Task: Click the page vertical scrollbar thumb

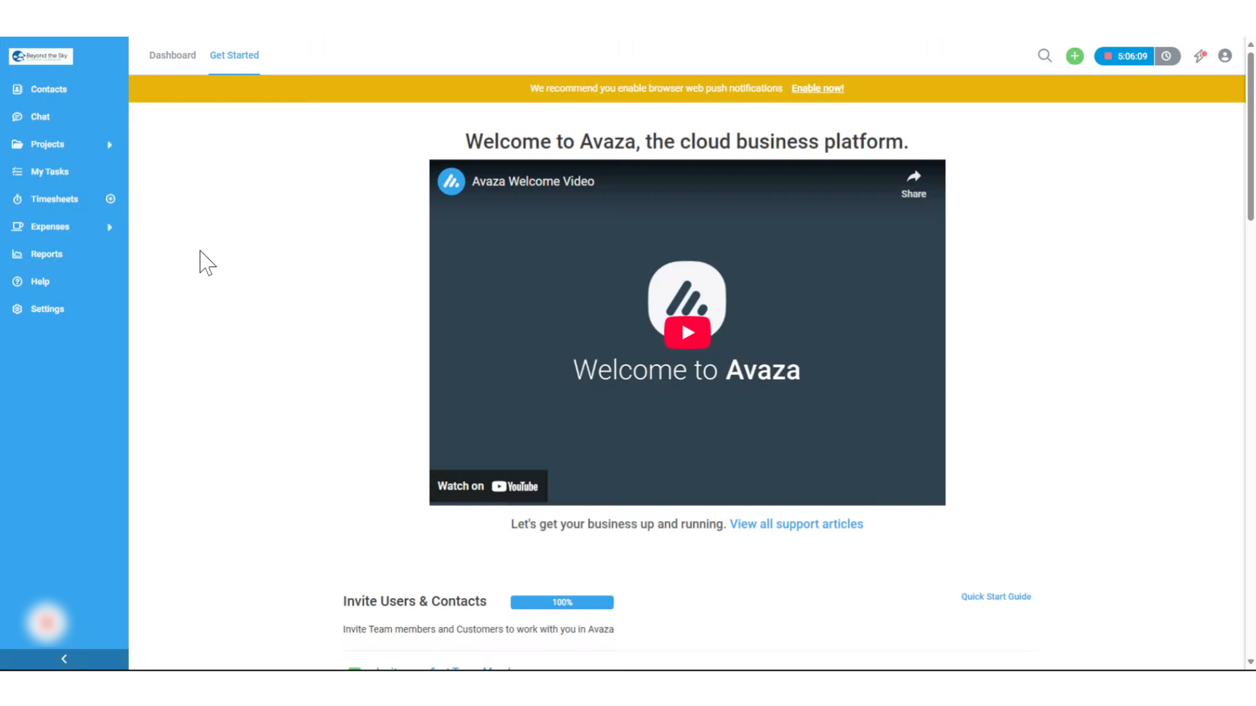Action: 1250,135
